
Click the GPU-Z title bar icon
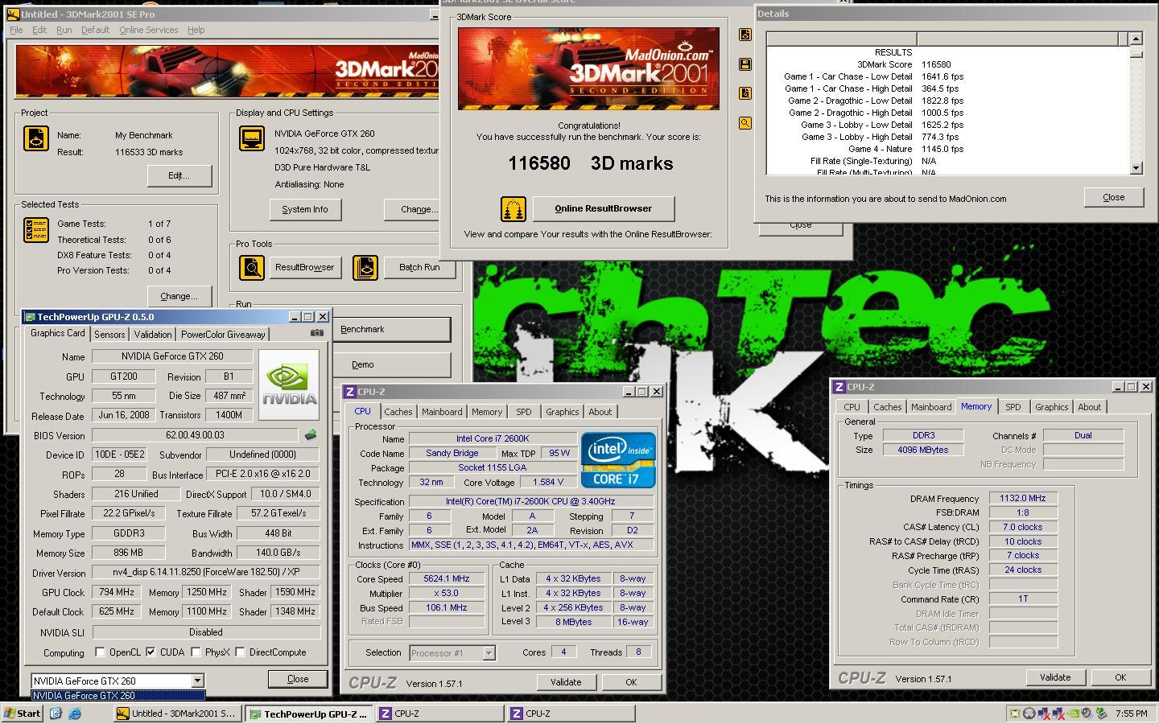(29, 317)
